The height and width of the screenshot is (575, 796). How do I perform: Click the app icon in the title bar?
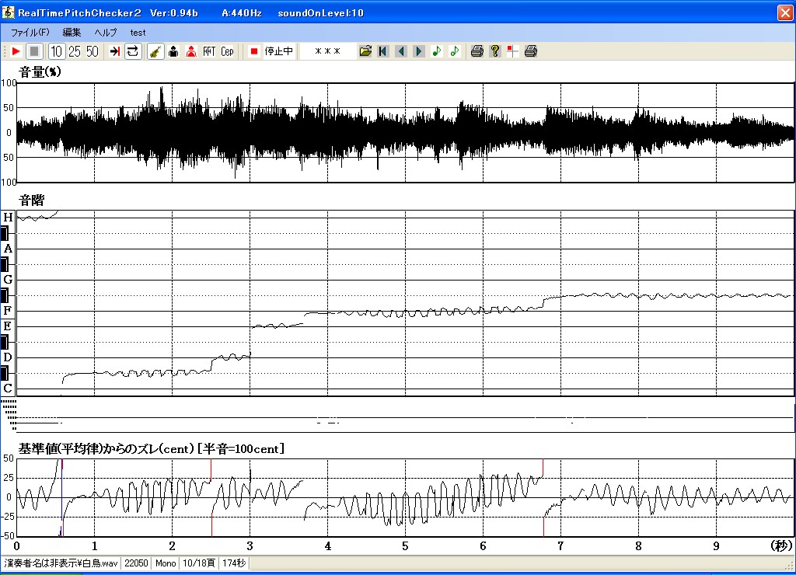pyautogui.click(x=8, y=12)
